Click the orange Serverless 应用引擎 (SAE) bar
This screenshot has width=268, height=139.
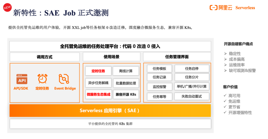110,111
